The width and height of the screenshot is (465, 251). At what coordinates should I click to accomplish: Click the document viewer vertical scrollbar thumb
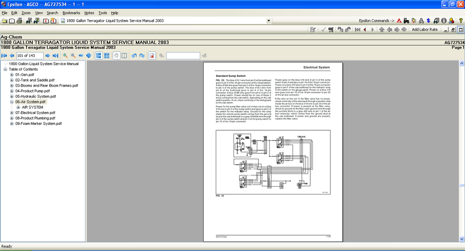462,185
